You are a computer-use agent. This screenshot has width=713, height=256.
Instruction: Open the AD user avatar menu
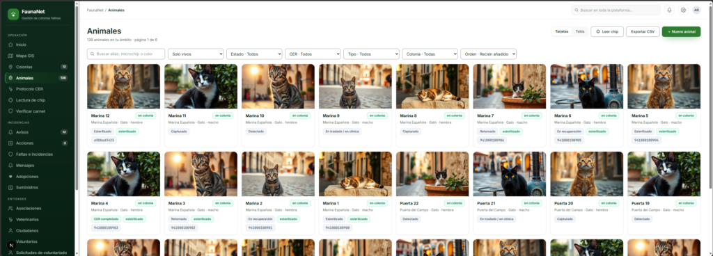696,10
